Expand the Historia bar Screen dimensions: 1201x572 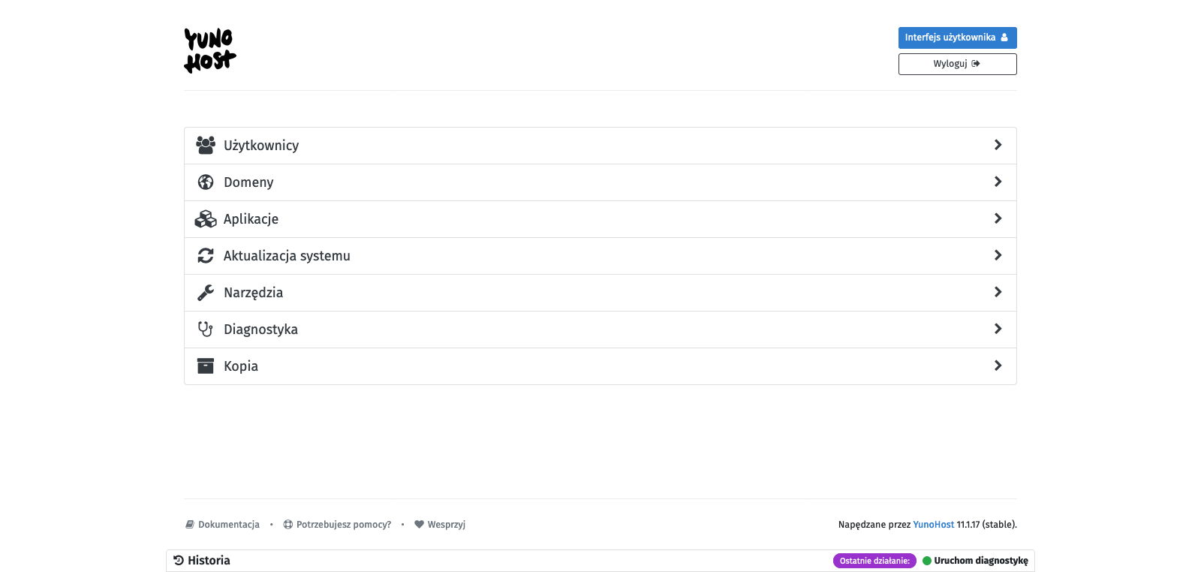[209, 561]
